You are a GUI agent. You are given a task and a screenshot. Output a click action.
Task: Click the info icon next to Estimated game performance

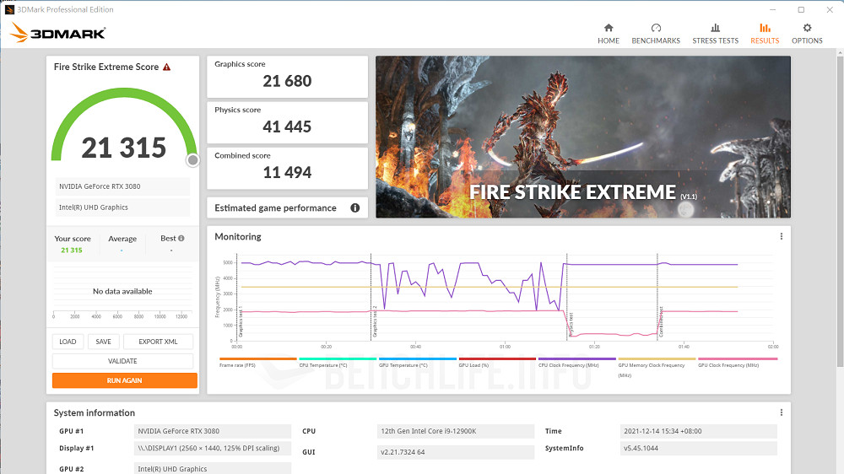[x=355, y=207]
